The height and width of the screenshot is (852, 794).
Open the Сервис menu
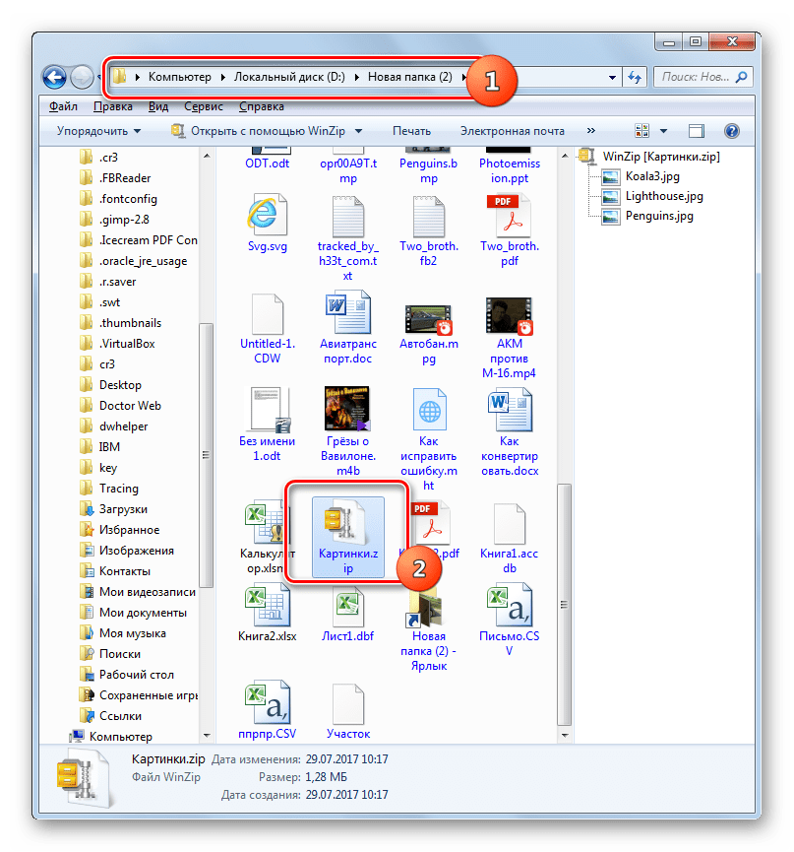(x=203, y=105)
